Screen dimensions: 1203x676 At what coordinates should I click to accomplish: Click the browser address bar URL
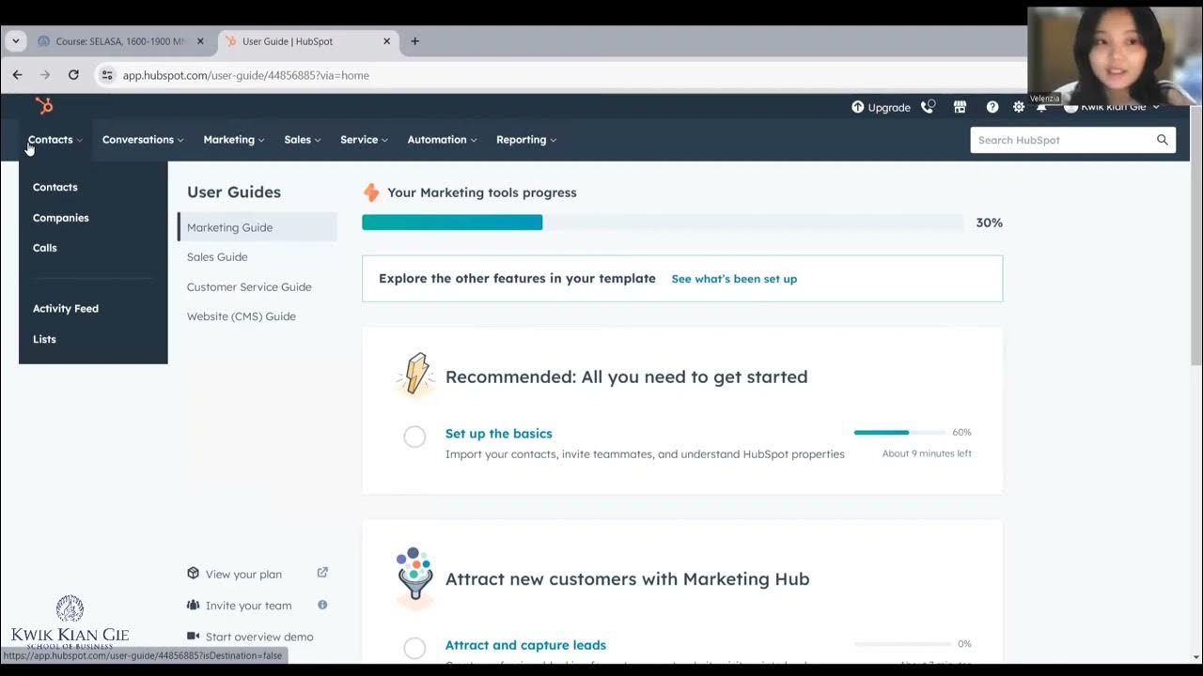[246, 75]
